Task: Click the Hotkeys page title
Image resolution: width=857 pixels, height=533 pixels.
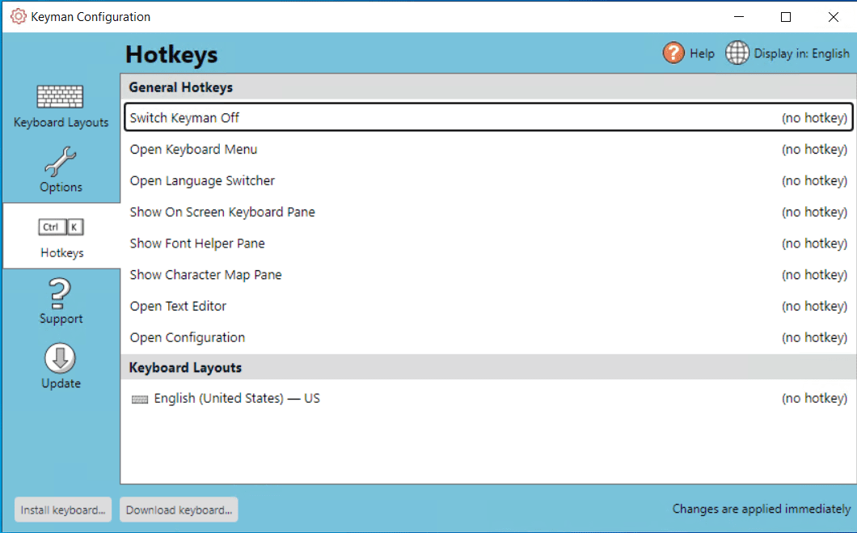Action: tap(171, 55)
